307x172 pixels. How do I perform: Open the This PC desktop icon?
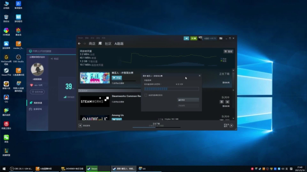coord(6,5)
